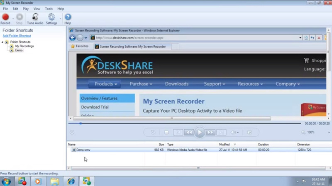
Task: Open the Edit menu
Action: point(15,9)
